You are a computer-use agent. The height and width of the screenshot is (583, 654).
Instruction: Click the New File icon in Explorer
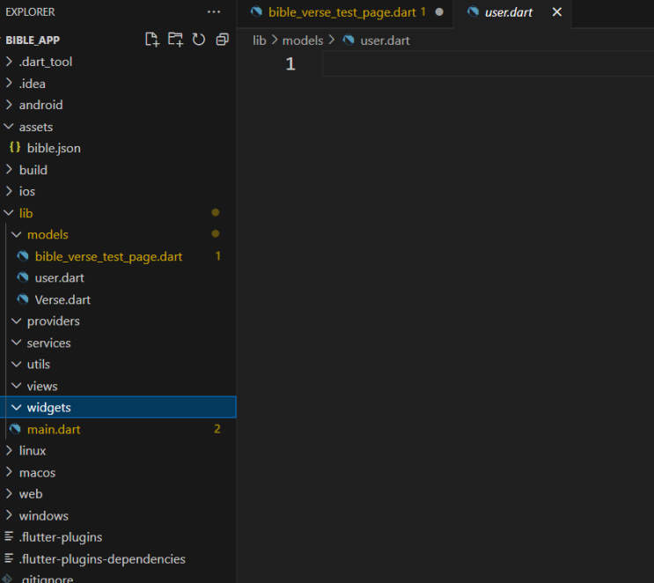[x=152, y=40]
